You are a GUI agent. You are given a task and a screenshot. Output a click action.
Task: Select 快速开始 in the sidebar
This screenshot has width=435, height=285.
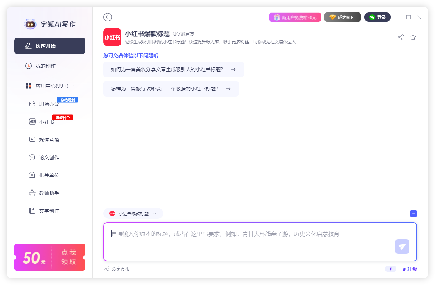tap(50, 46)
